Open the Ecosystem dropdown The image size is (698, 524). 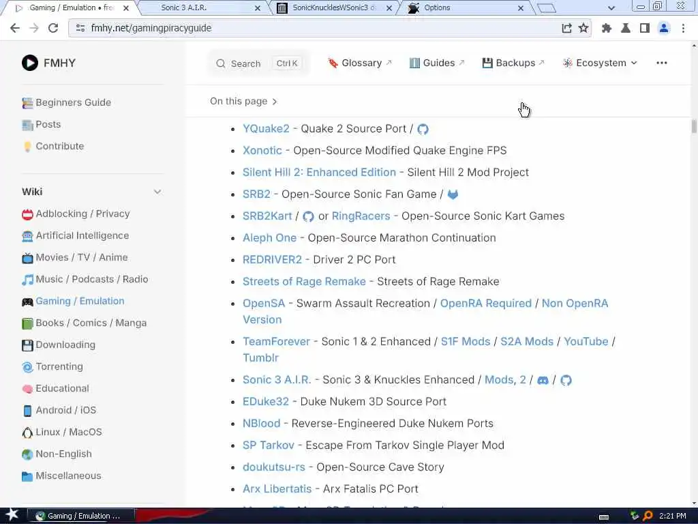pyautogui.click(x=600, y=63)
